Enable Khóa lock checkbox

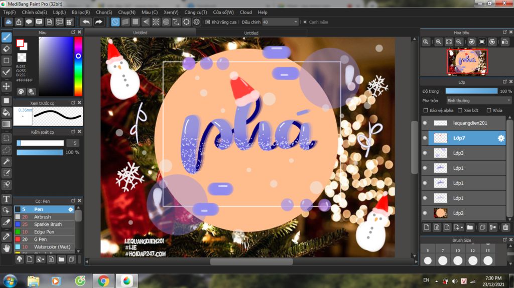(x=489, y=110)
